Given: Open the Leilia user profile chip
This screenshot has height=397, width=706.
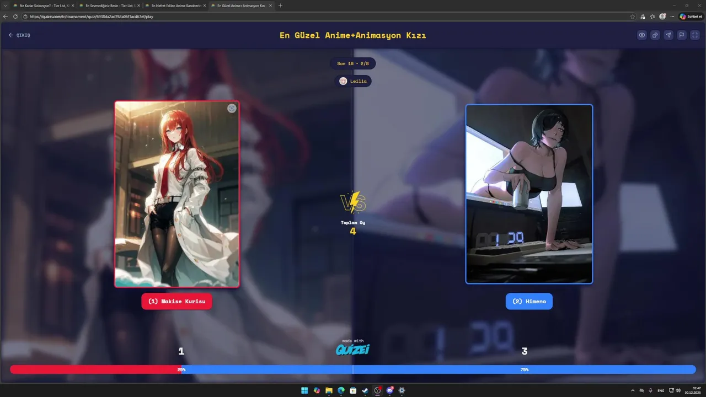Looking at the screenshot, I should tap(353, 81).
